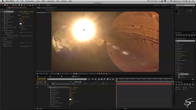The image size is (196, 110).
Task: Toggle stopwatch for Brightness in Effect Controls
Action: point(4,19)
